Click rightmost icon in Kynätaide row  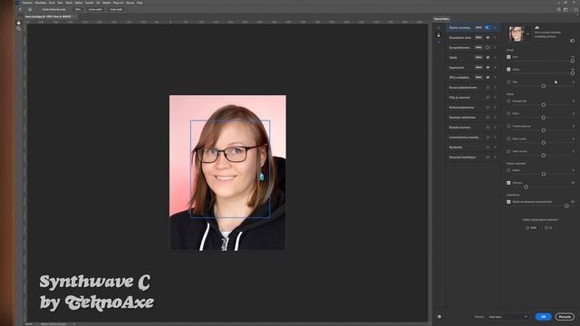pyautogui.click(x=496, y=148)
